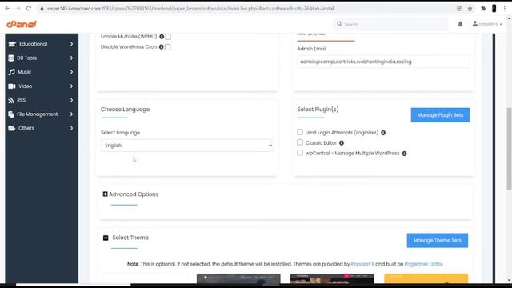Screen dimensions: 512x288
Task: Go back in the browser
Action: click(x=7, y=9)
